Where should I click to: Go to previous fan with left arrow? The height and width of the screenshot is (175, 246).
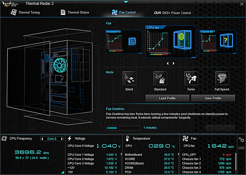(x=168, y=63)
